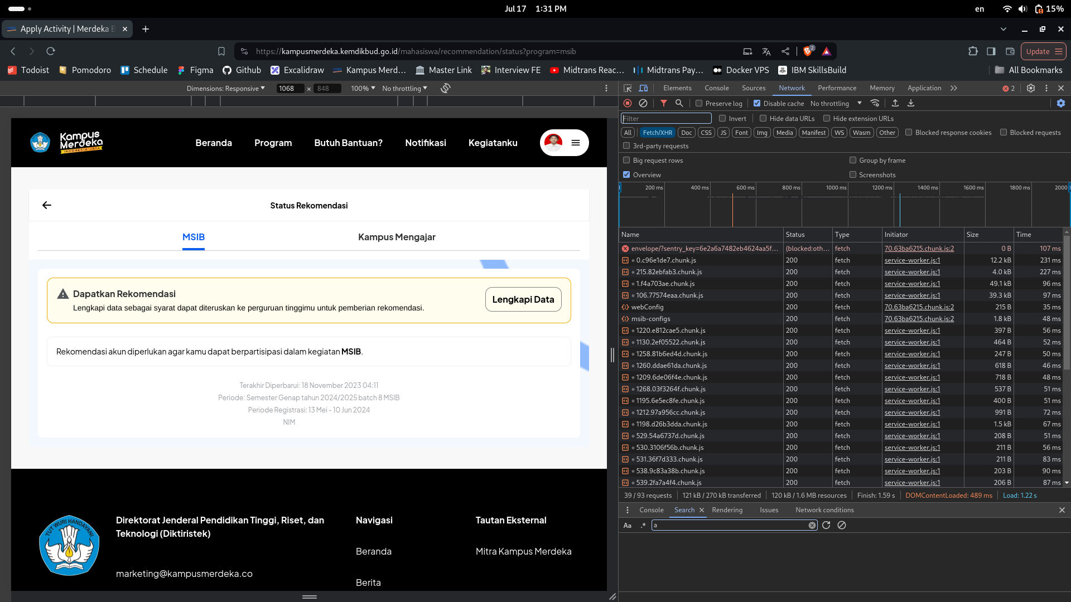Open DevTools settings gear
Screen dimensions: 1071x602
click(x=1031, y=88)
